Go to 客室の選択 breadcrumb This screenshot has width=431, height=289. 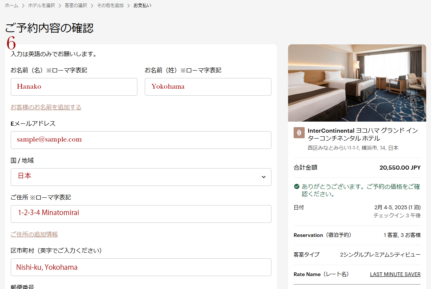[x=76, y=6]
